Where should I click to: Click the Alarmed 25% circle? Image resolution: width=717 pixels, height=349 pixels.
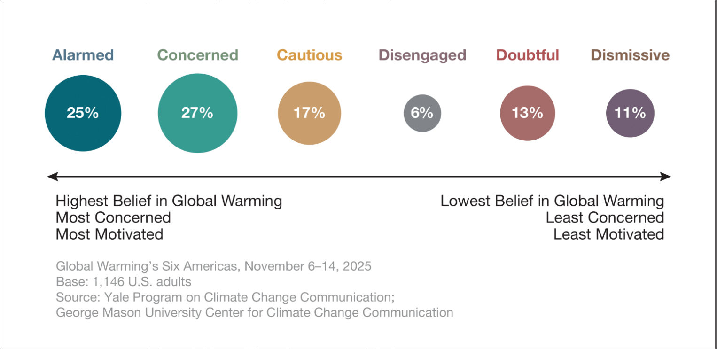(83, 113)
